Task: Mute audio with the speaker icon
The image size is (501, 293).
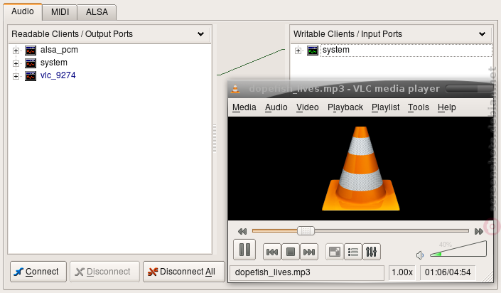Action: click(420, 255)
